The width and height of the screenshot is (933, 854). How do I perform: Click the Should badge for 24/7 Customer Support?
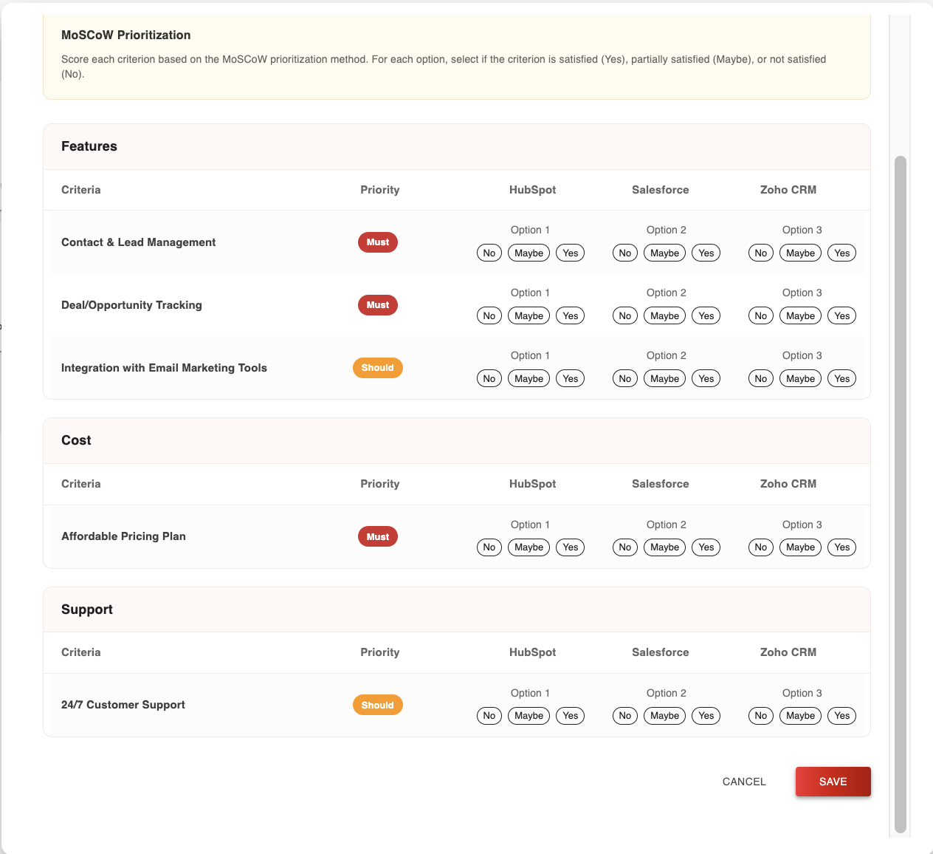tap(377, 705)
